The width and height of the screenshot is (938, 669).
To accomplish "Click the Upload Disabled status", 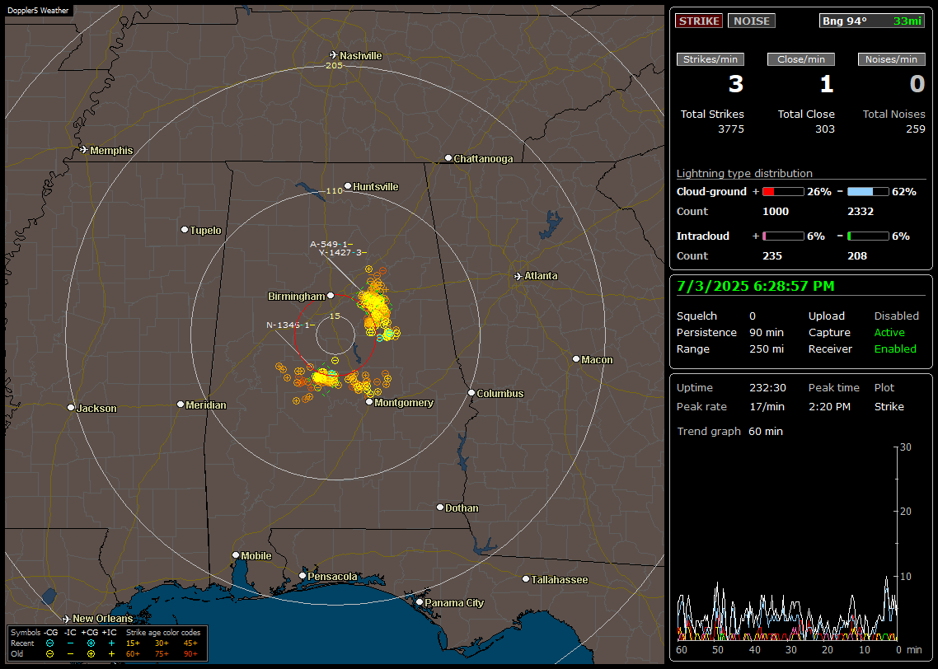I will tap(896, 316).
